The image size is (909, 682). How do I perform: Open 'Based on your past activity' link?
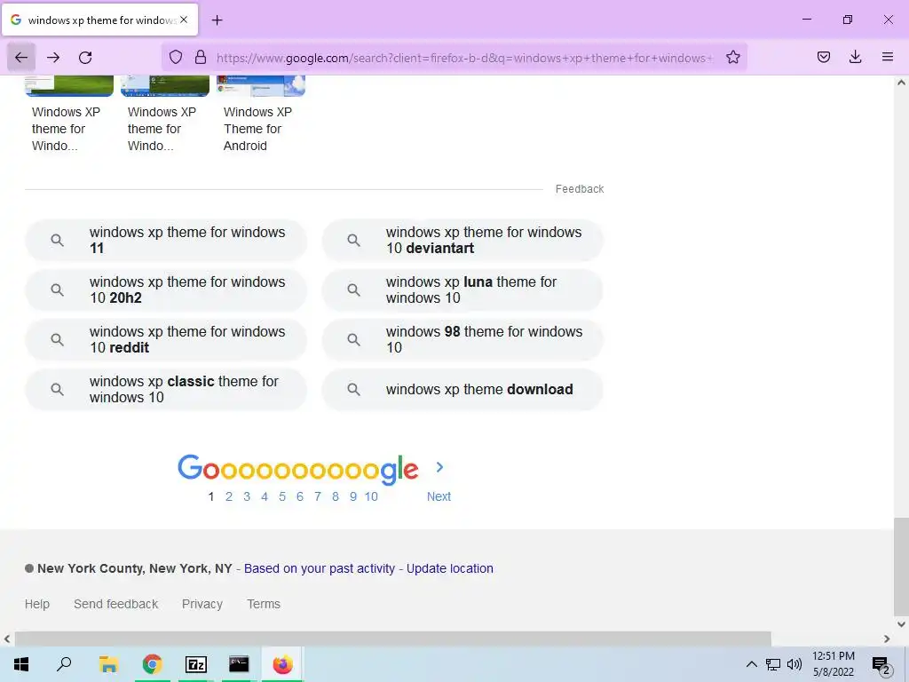pos(320,568)
